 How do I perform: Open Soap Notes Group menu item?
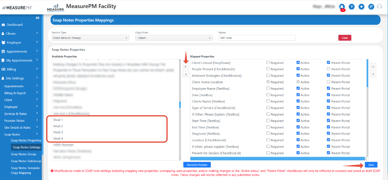tap(23, 154)
